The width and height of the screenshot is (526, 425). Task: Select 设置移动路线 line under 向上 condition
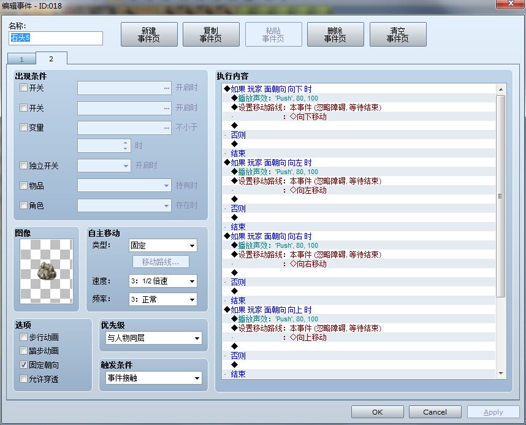click(x=359, y=328)
